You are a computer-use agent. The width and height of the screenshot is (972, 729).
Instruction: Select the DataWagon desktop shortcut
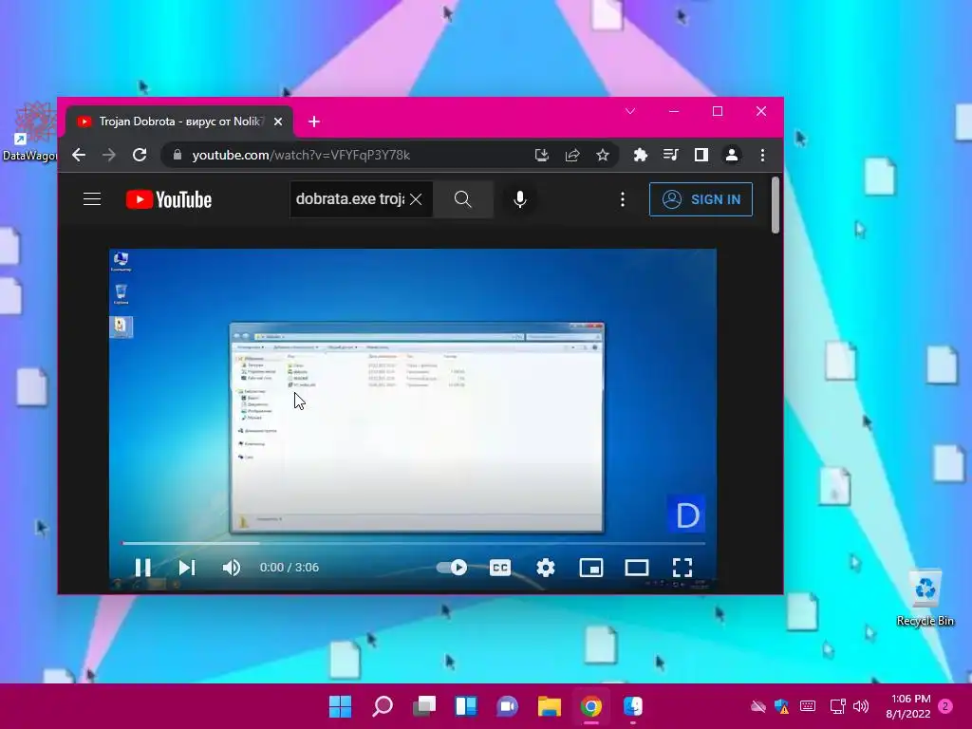[x=29, y=131]
